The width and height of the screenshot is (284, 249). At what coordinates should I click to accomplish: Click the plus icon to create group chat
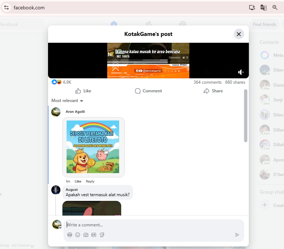(265, 205)
